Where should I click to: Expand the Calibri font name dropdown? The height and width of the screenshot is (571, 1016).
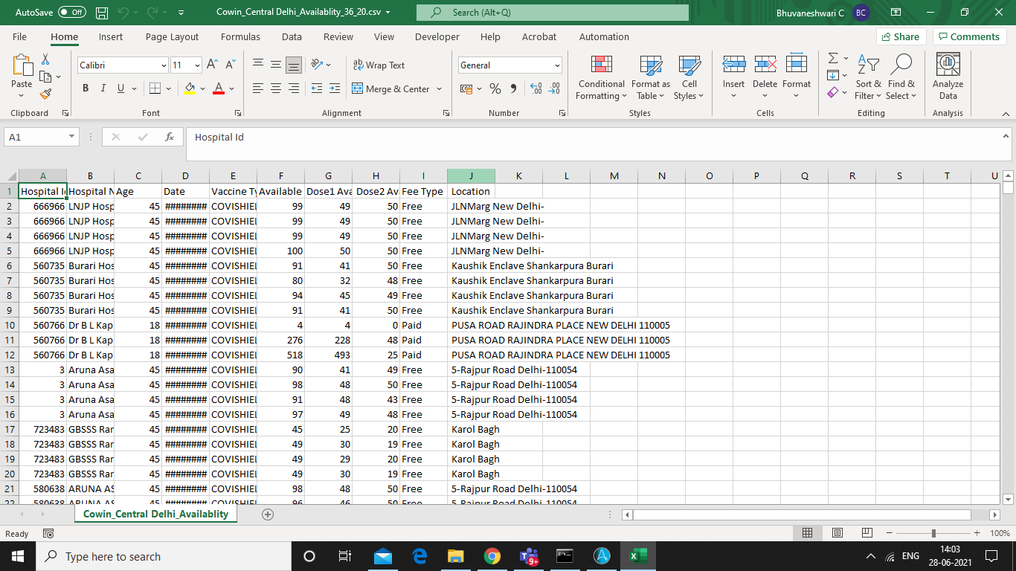click(x=164, y=65)
